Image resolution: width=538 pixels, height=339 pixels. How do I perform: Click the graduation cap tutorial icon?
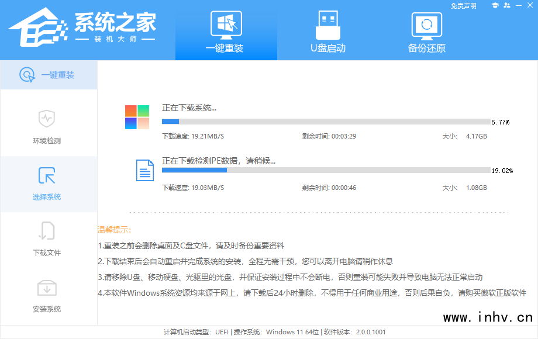[x=495, y=5]
